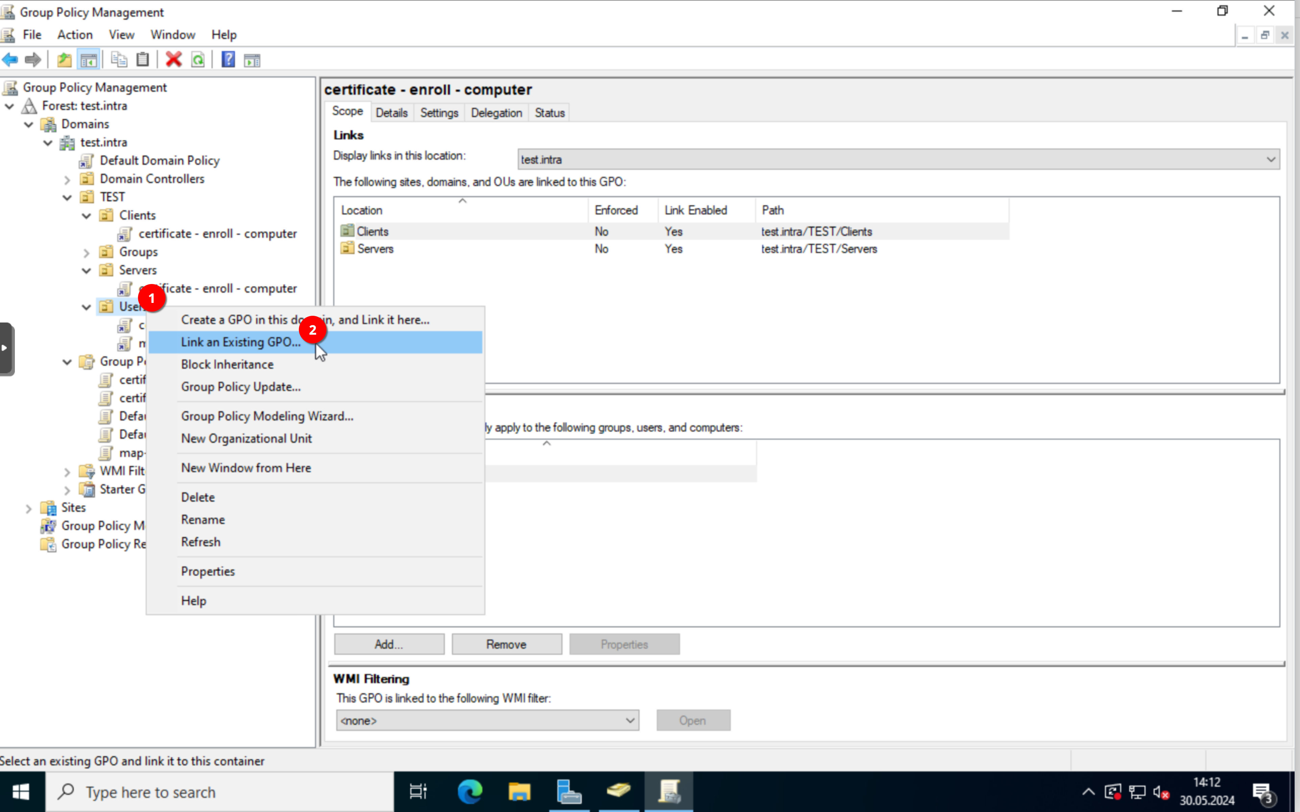Collapse the Servers OU node

pyautogui.click(x=87, y=271)
